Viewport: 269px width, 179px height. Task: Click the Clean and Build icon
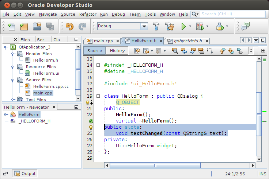click(x=169, y=26)
